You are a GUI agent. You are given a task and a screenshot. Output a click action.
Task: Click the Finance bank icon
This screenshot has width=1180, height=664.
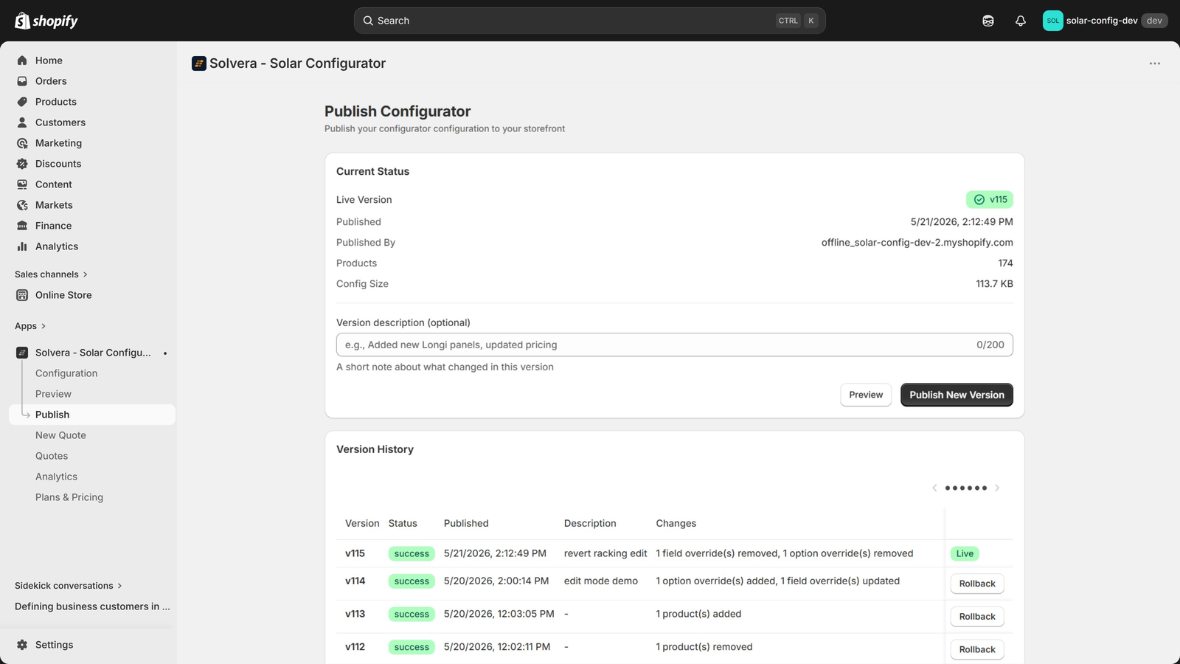click(x=22, y=226)
